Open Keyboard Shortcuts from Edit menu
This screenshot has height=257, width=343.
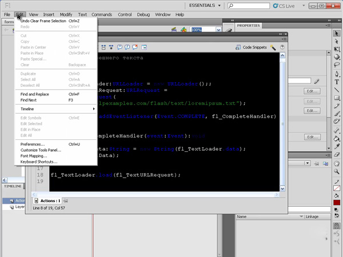point(39,162)
